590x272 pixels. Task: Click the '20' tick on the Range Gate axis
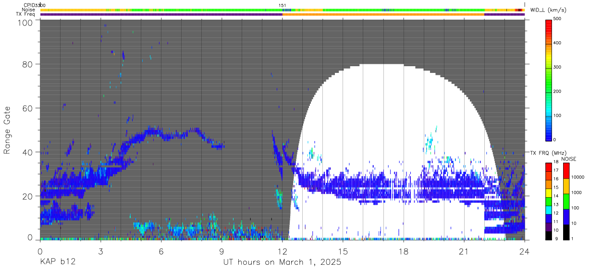pyautogui.click(x=27, y=196)
